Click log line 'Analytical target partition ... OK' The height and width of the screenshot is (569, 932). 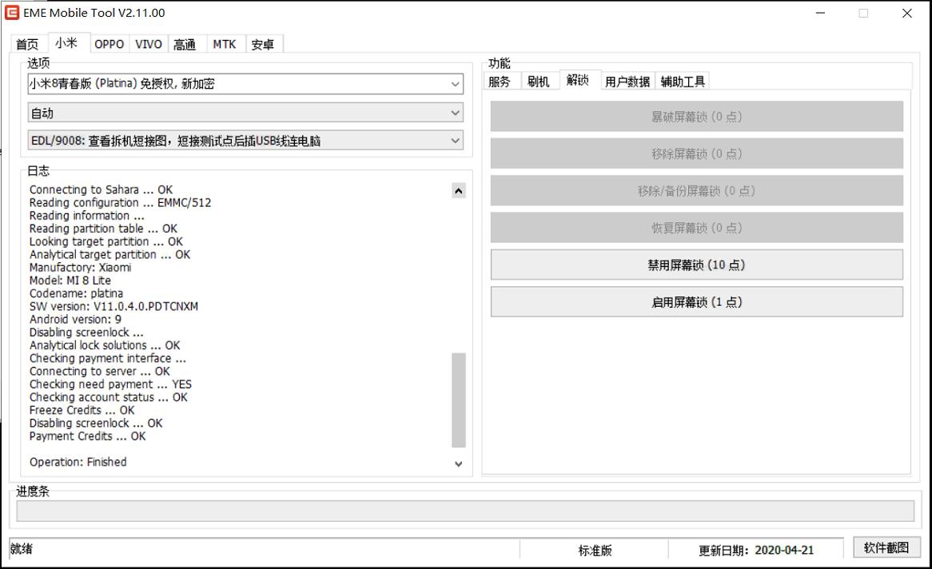pos(110,254)
